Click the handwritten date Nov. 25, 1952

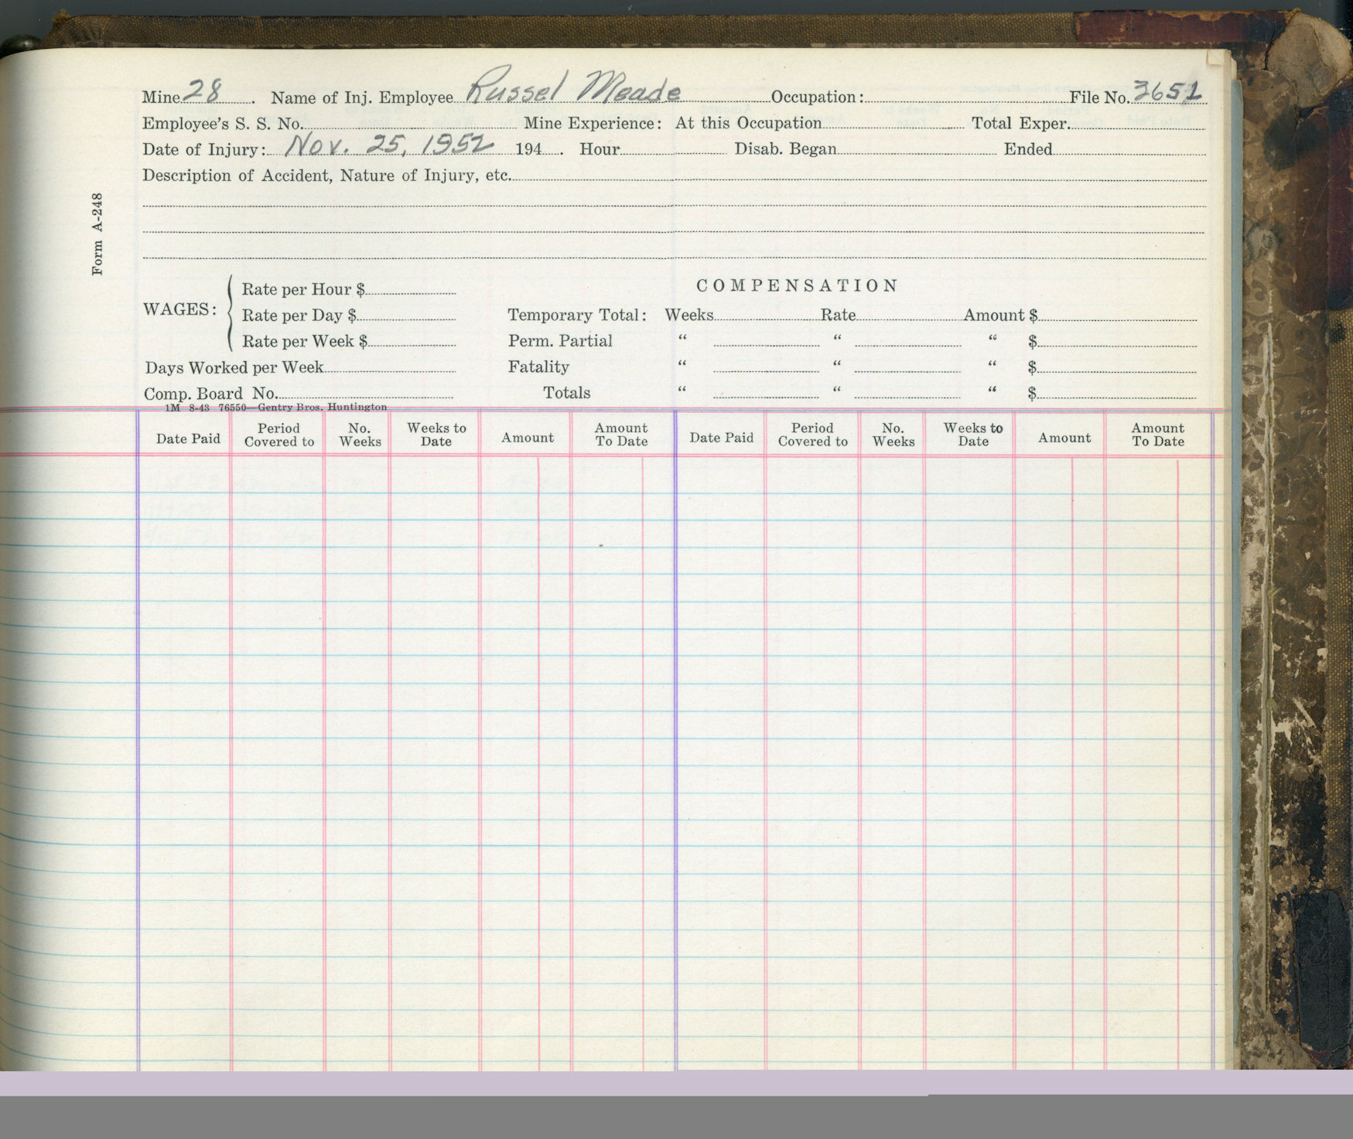tap(388, 144)
